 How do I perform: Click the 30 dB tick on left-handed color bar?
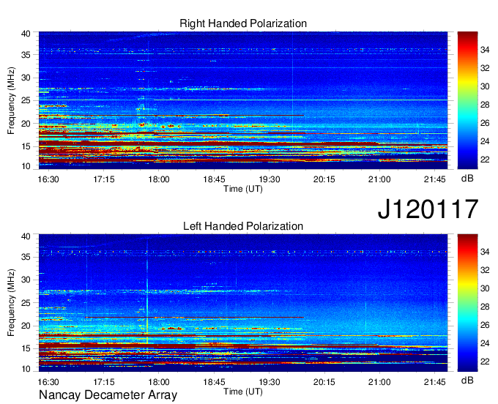[485, 288]
